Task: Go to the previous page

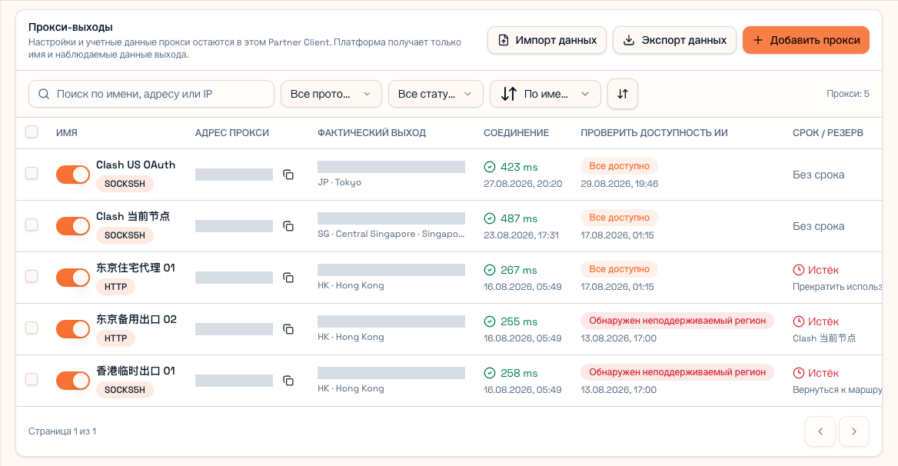Action: pyautogui.click(x=820, y=431)
